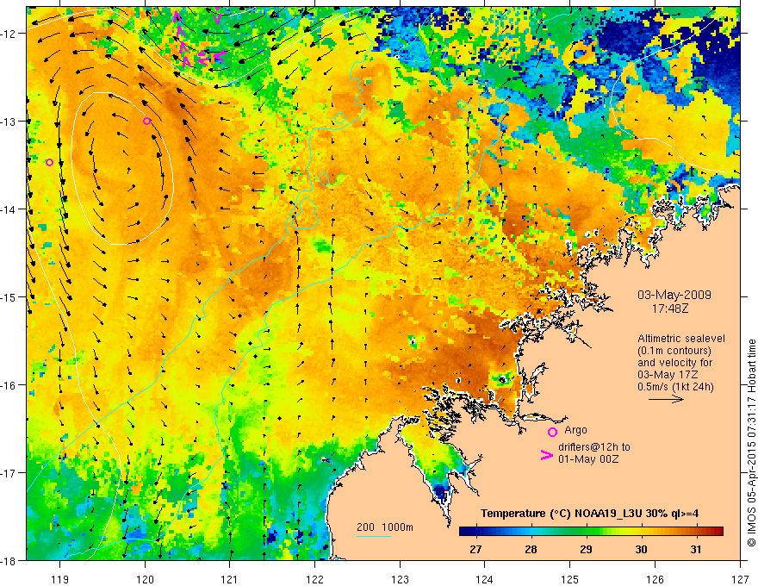758x586 pixels.
Task: Click latitude axis label '-12'
Action: click(10, 34)
